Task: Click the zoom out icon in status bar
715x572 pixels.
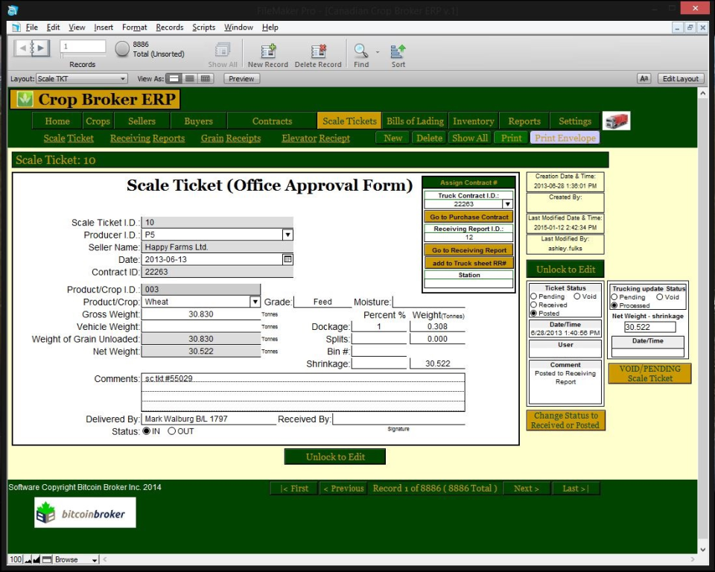Action: pyautogui.click(x=28, y=559)
